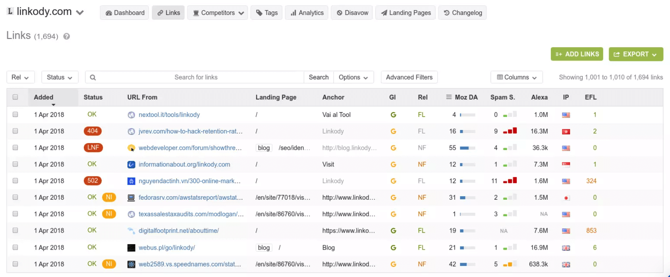
Task: Click the Google index icon in digitalfootprint.net row
Action: (393, 231)
